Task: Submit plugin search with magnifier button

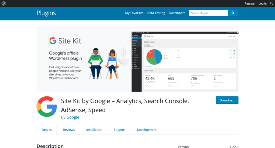Action: pyautogui.click(x=233, y=13)
